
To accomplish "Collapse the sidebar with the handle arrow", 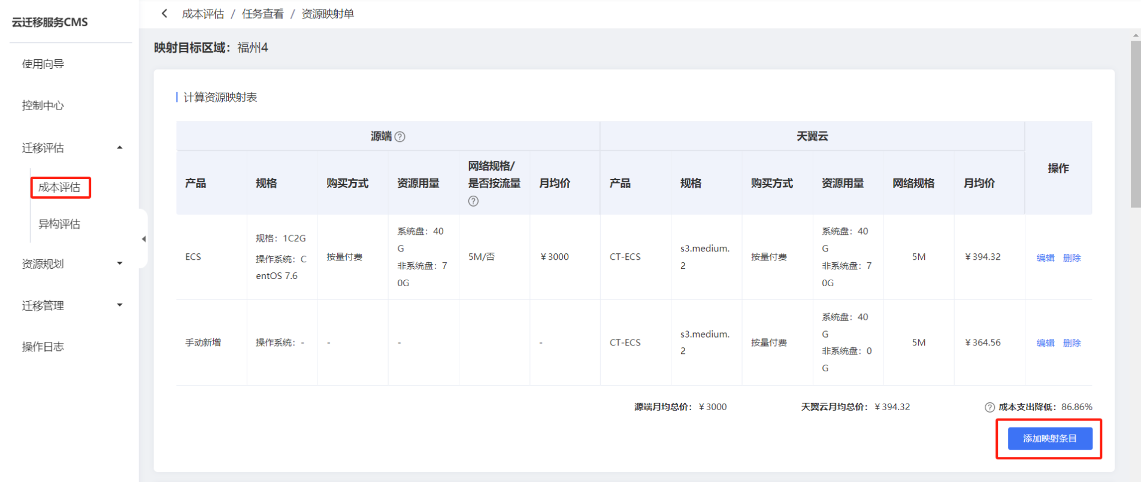I will click(x=144, y=239).
